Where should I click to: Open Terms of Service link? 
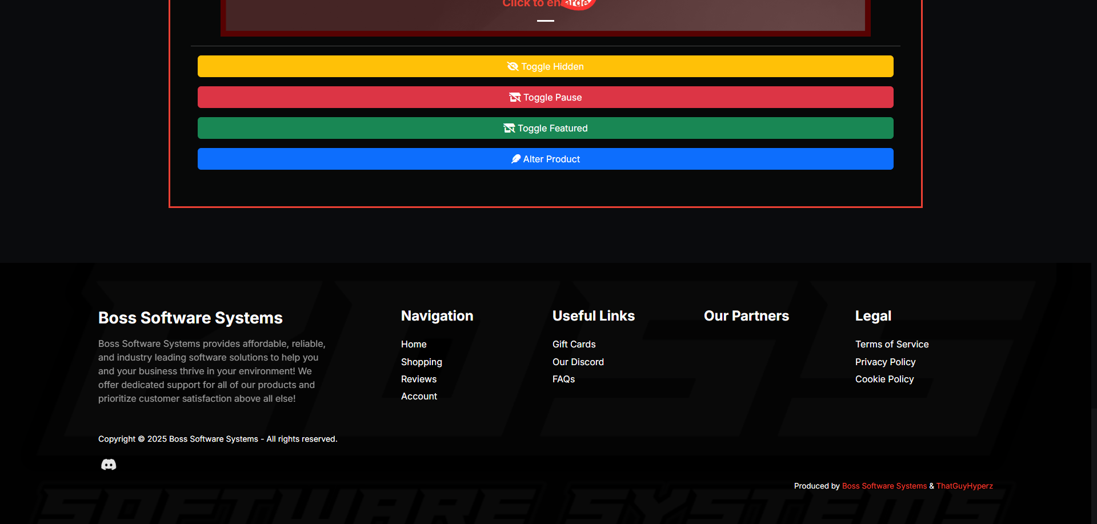click(x=892, y=344)
